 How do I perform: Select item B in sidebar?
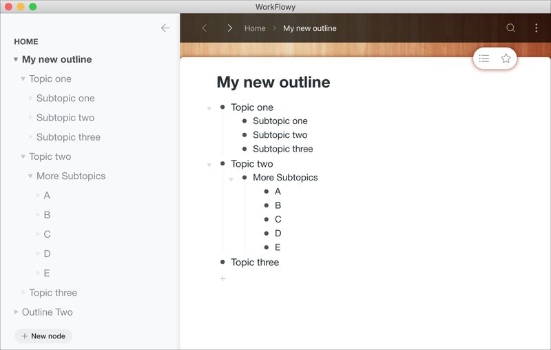47,215
